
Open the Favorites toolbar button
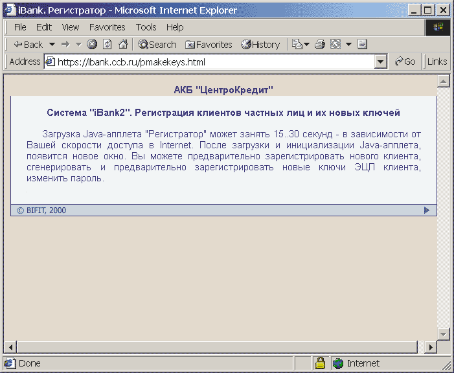[x=209, y=45]
